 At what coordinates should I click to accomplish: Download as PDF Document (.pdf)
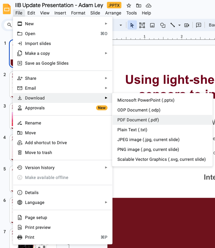click(x=138, y=120)
